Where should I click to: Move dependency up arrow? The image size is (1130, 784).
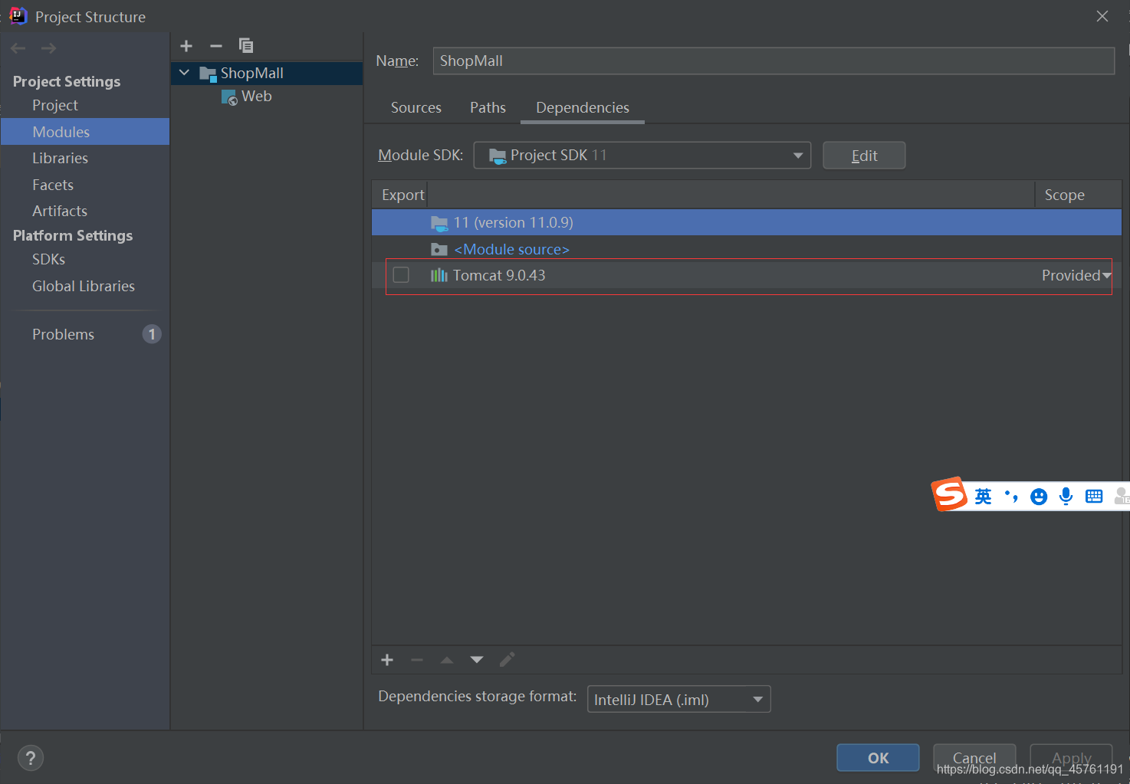pos(447,660)
